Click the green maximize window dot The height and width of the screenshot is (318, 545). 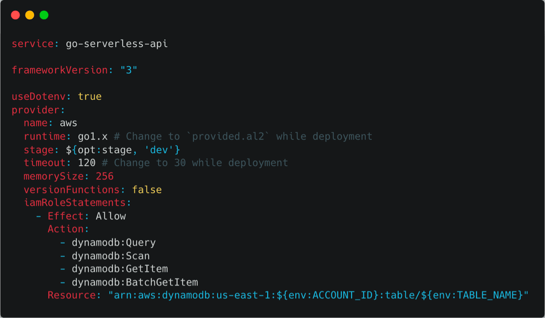(x=44, y=15)
